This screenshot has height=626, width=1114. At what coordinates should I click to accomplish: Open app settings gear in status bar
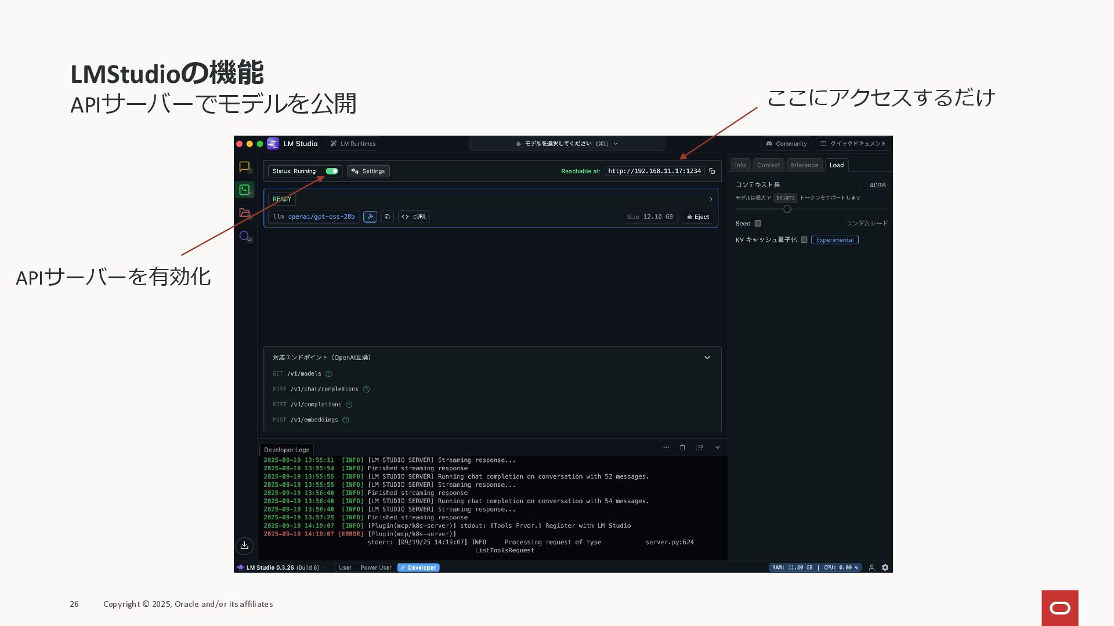pyautogui.click(x=885, y=567)
